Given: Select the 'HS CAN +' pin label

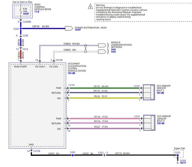Looking at the screenshot, I should 40,67.
